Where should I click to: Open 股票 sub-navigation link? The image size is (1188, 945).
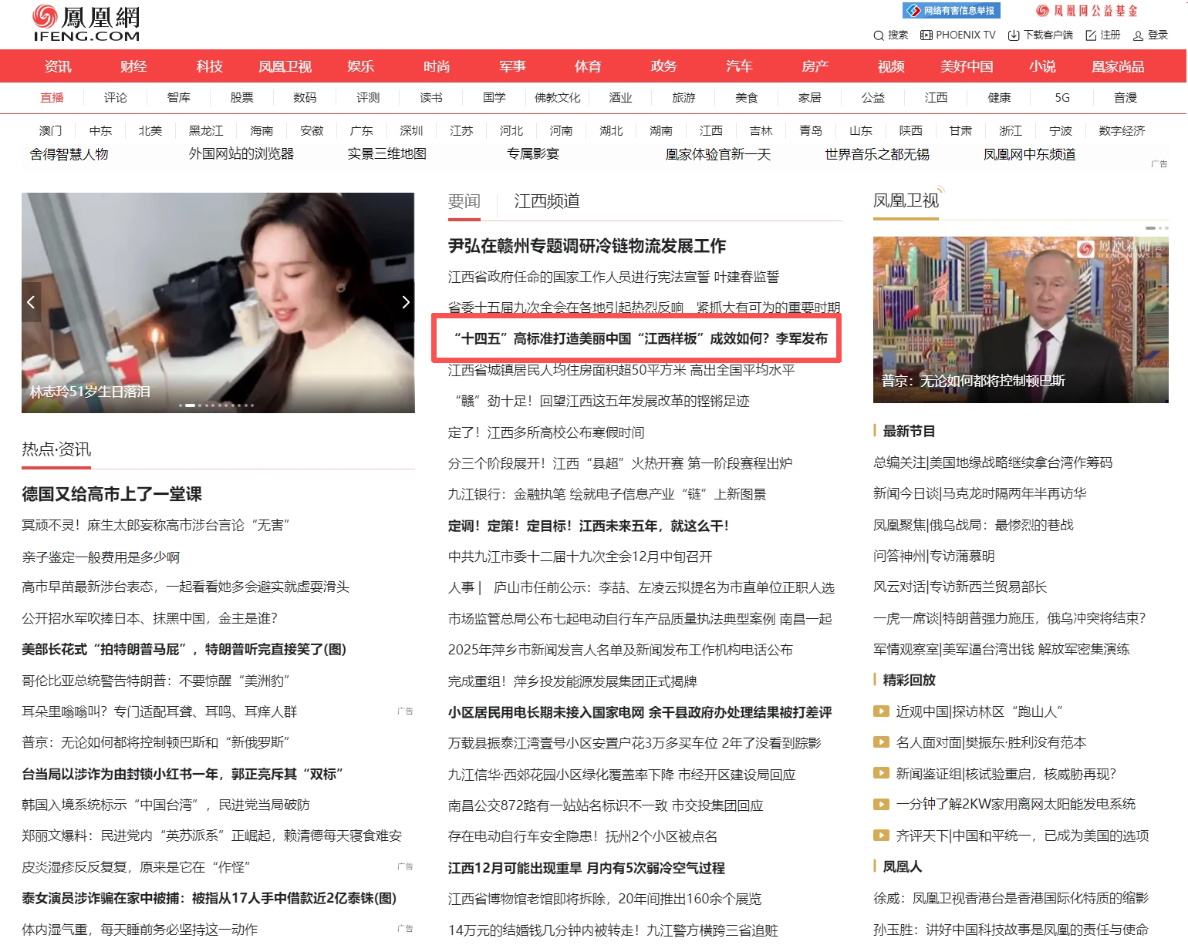click(x=241, y=98)
